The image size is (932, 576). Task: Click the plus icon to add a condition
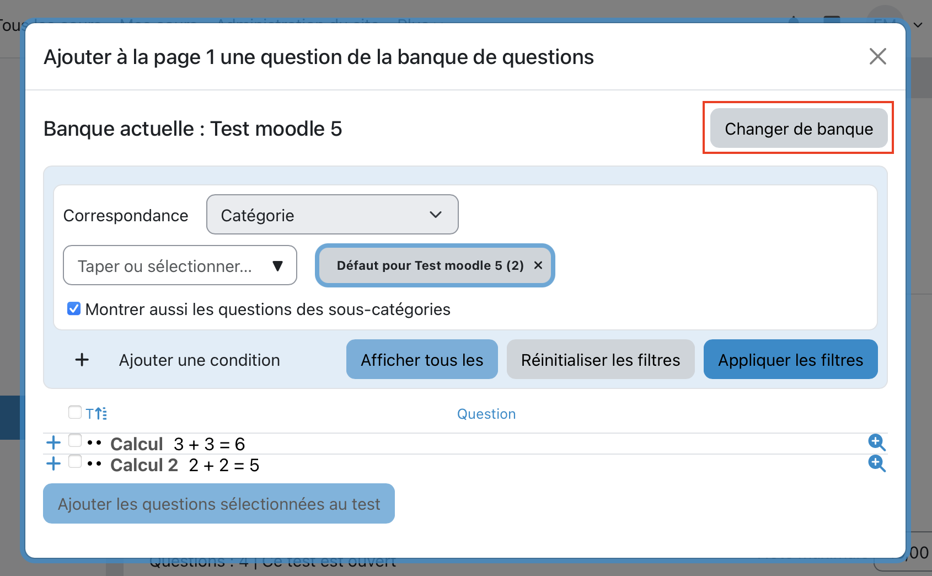[82, 360]
